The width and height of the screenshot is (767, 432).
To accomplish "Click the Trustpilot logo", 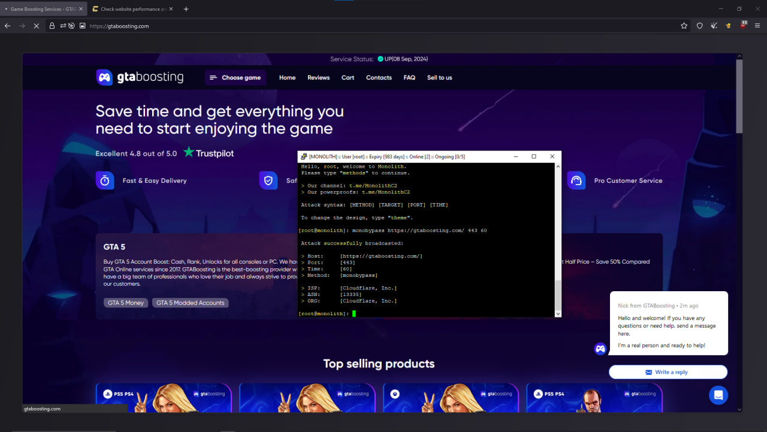I will [209, 153].
